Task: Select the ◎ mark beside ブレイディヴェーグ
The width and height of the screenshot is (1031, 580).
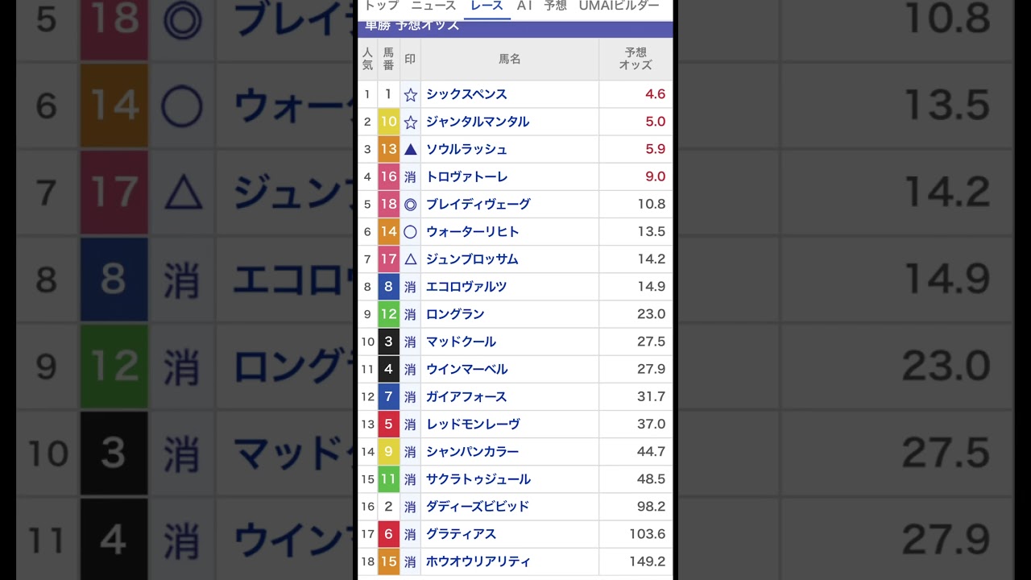Action: tap(410, 204)
